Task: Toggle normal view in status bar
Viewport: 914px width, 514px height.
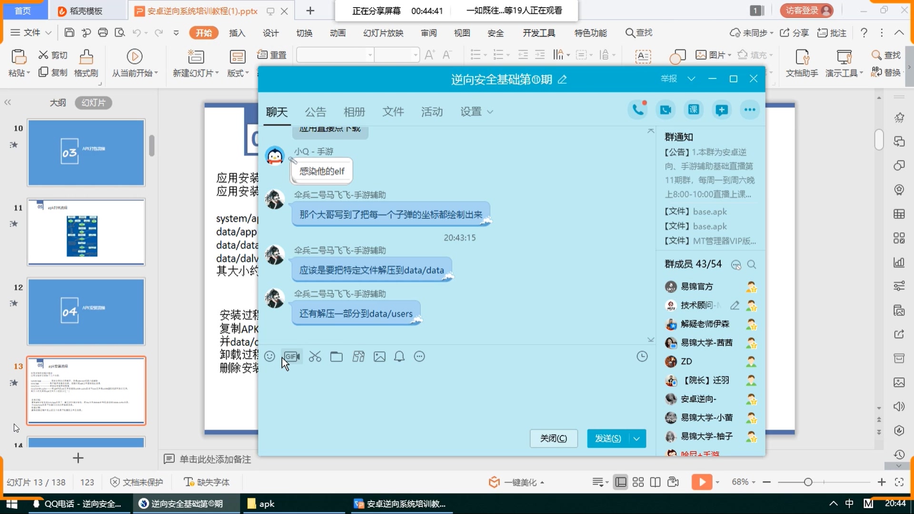Action: [x=621, y=482]
